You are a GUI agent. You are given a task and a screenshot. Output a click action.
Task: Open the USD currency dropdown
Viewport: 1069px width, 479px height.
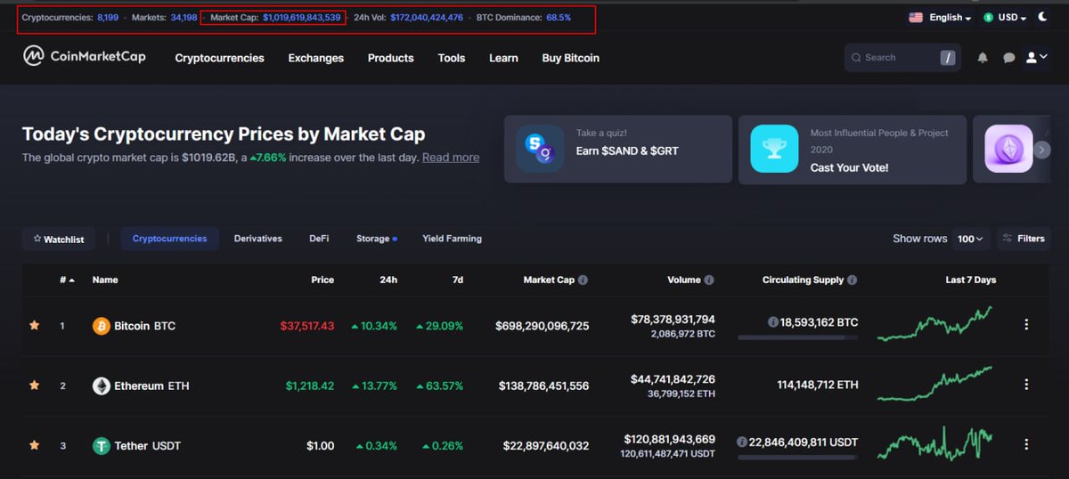[x=1005, y=17]
